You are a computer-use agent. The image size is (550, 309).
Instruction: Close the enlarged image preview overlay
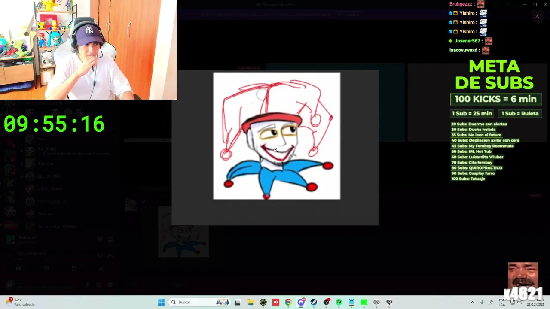(x=537, y=16)
